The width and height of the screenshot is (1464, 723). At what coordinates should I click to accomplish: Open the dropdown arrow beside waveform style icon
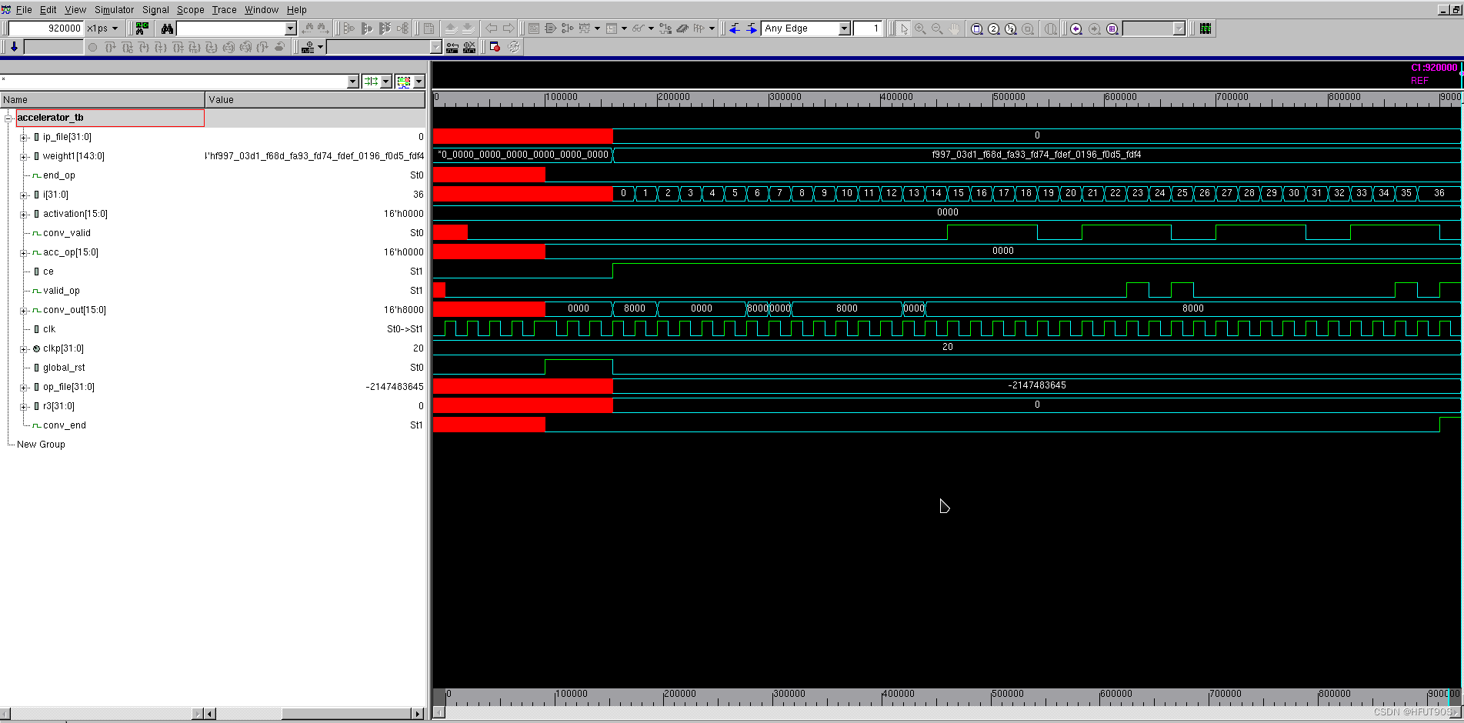tap(419, 82)
